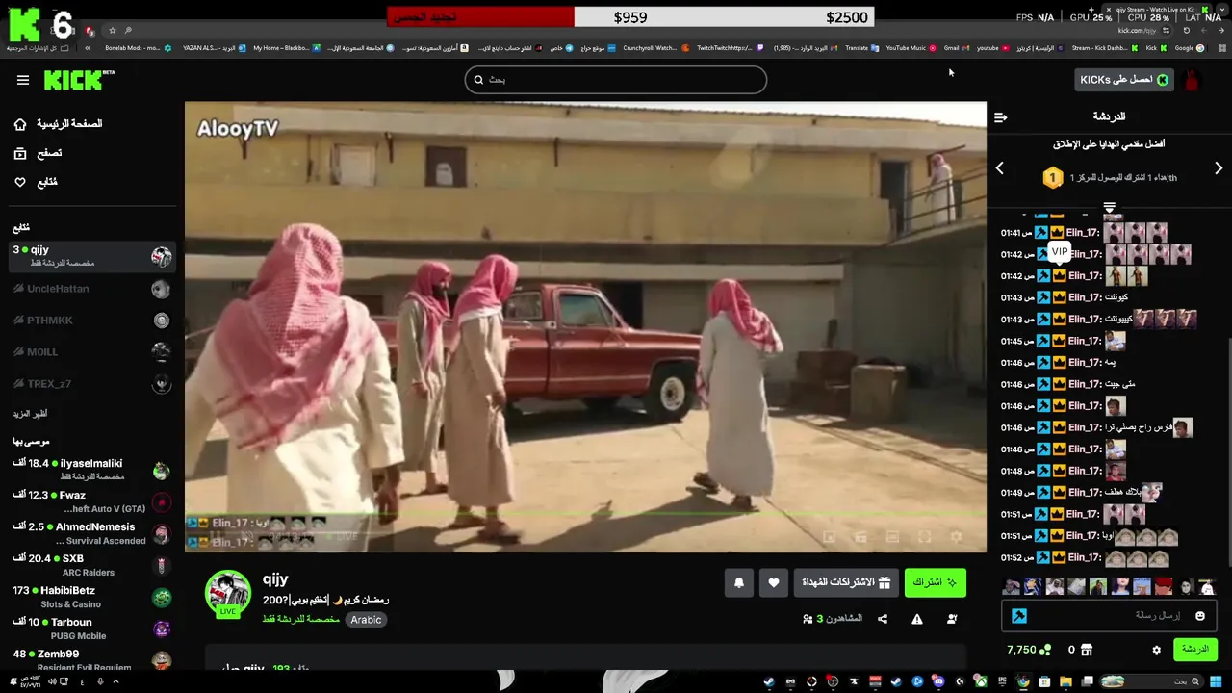The width and height of the screenshot is (1232, 693).
Task: Click qijy channel name below the video
Action: tap(275, 579)
